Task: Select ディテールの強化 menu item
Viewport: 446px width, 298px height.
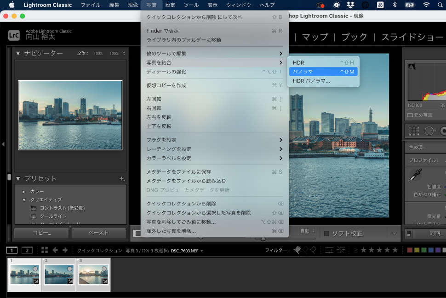Action: tap(215, 72)
